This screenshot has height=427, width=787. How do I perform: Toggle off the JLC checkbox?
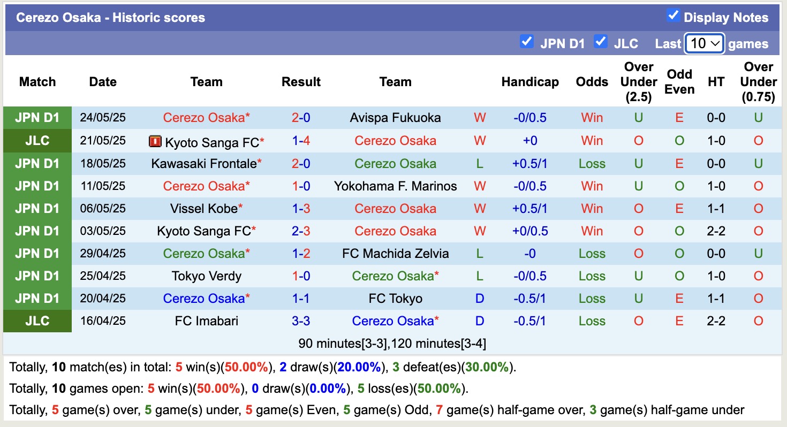coord(601,42)
